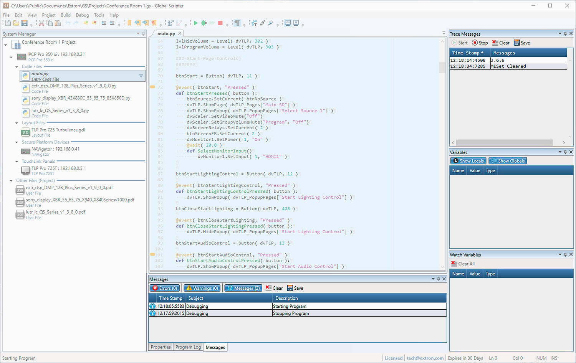
Task: Click the New file toolbar icon
Action: (x=8, y=23)
